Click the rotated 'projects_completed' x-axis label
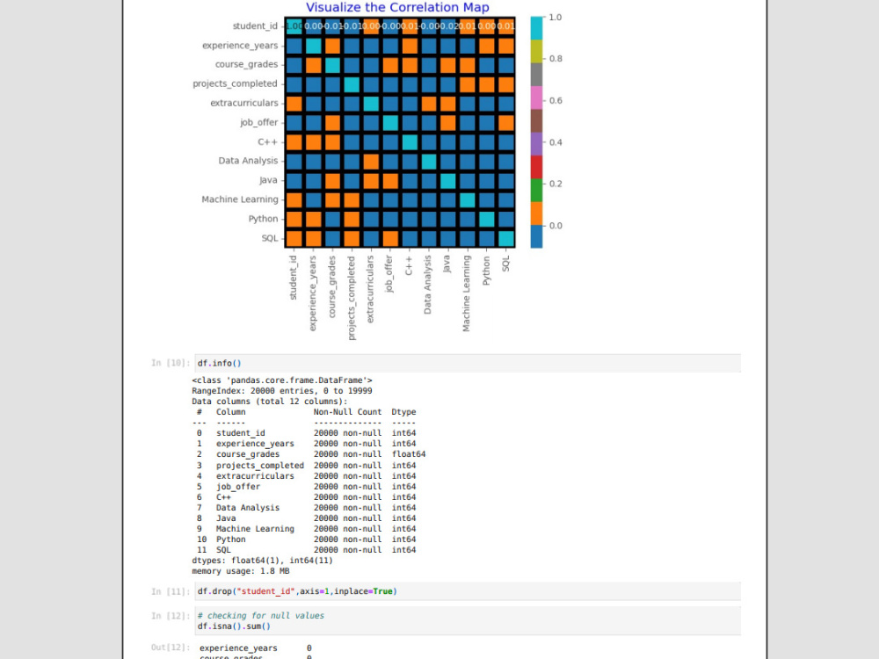 coord(352,298)
